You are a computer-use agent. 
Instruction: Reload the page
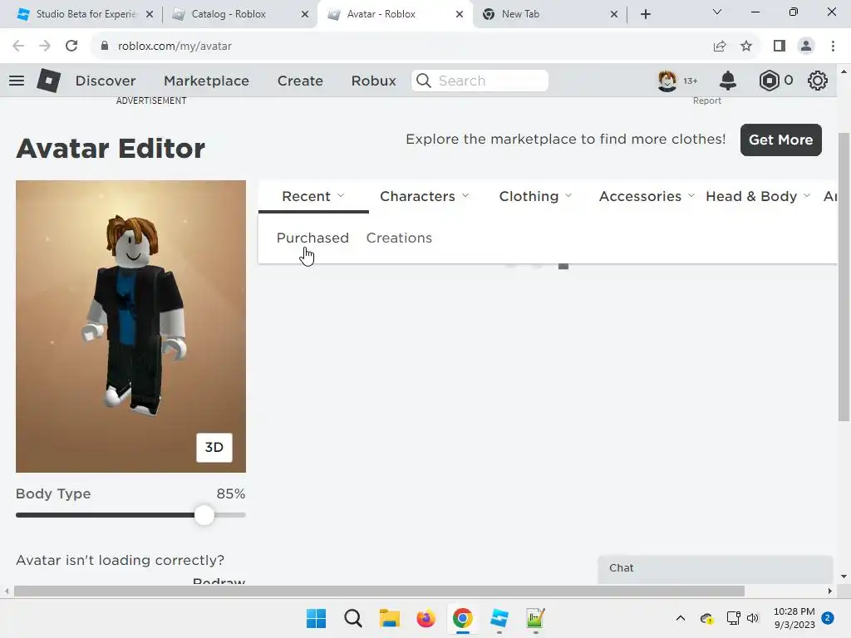click(71, 47)
